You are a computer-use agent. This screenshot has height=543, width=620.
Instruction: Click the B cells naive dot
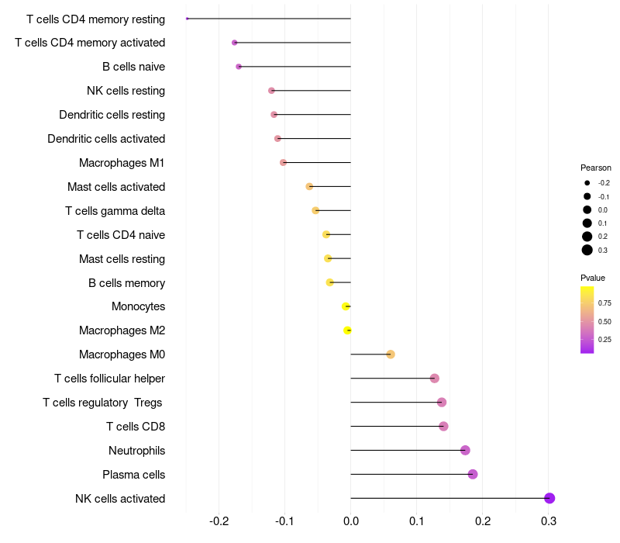tap(239, 67)
